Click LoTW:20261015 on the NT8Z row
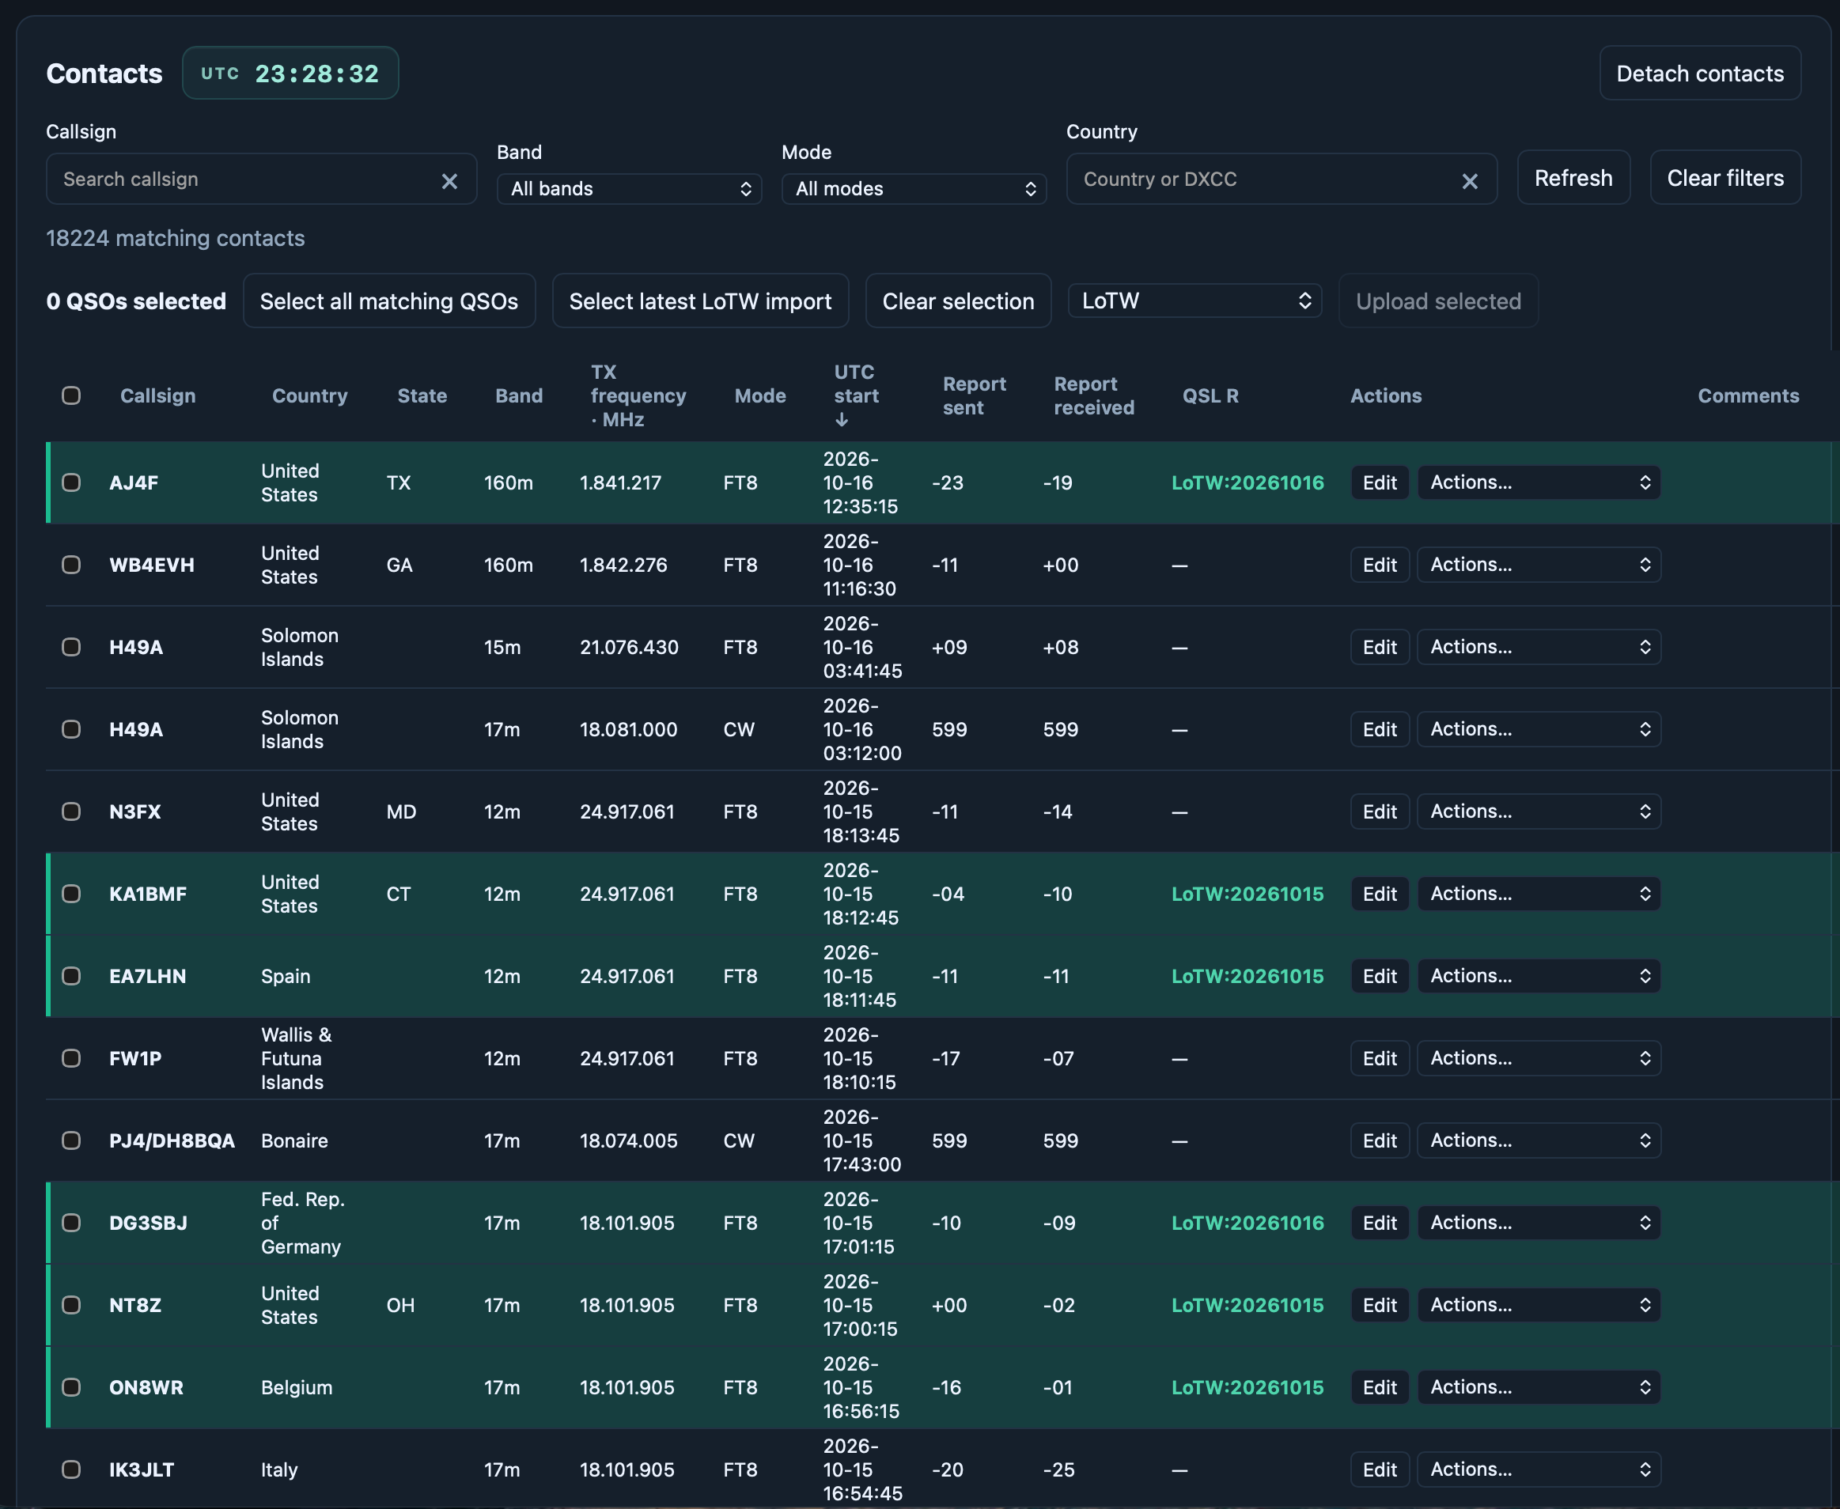The height and width of the screenshot is (1509, 1840). pos(1247,1306)
